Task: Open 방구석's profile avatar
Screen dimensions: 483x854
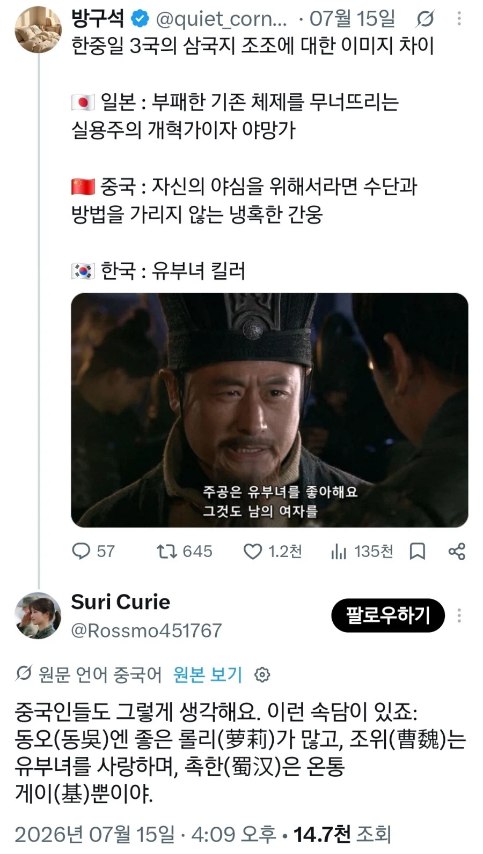Action: pos(38,29)
